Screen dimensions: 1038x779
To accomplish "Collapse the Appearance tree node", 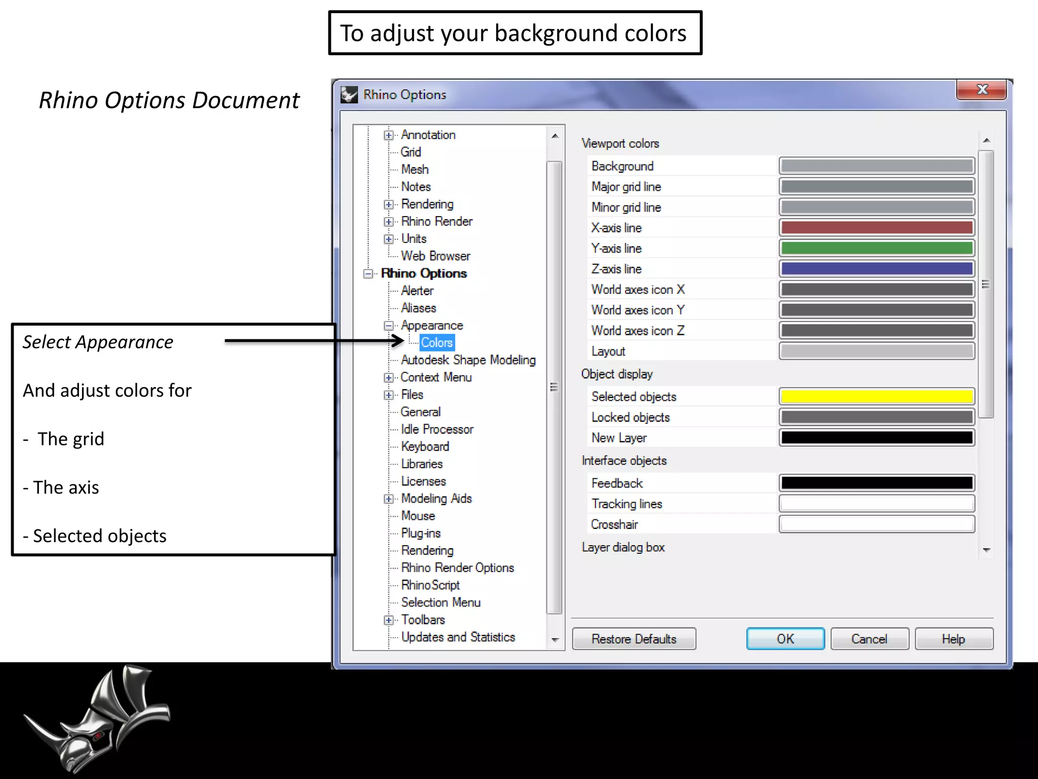I will tap(389, 326).
